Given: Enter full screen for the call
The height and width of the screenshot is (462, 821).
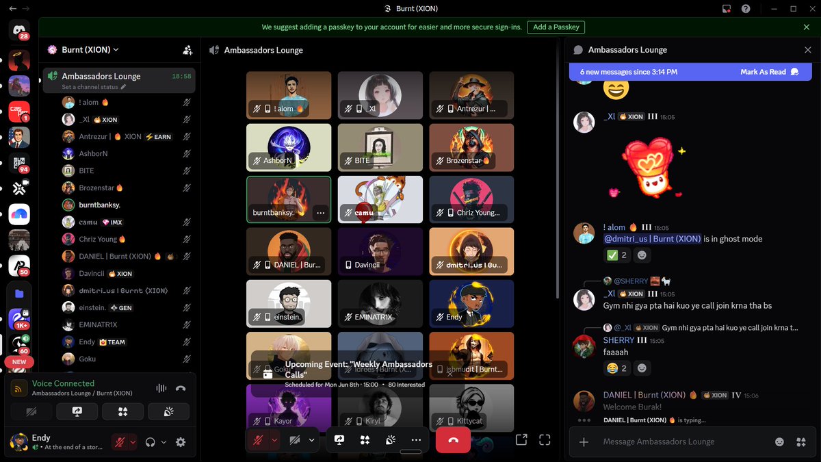Looking at the screenshot, I should 545,440.
